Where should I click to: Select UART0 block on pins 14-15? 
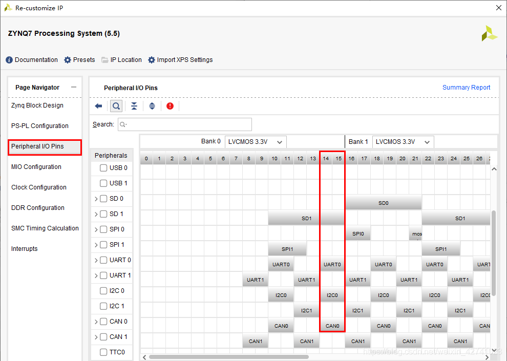point(332,264)
